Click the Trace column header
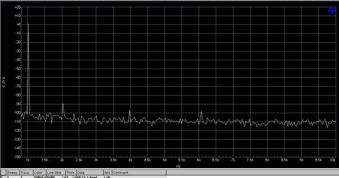Image resolution: width=339 pixels, height=178 pixels. (x=25, y=172)
